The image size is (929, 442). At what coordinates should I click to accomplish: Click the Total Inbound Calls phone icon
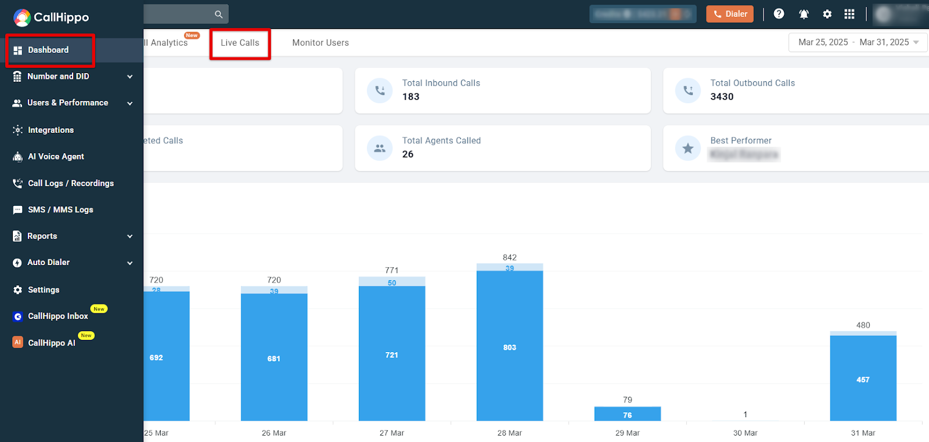point(380,90)
